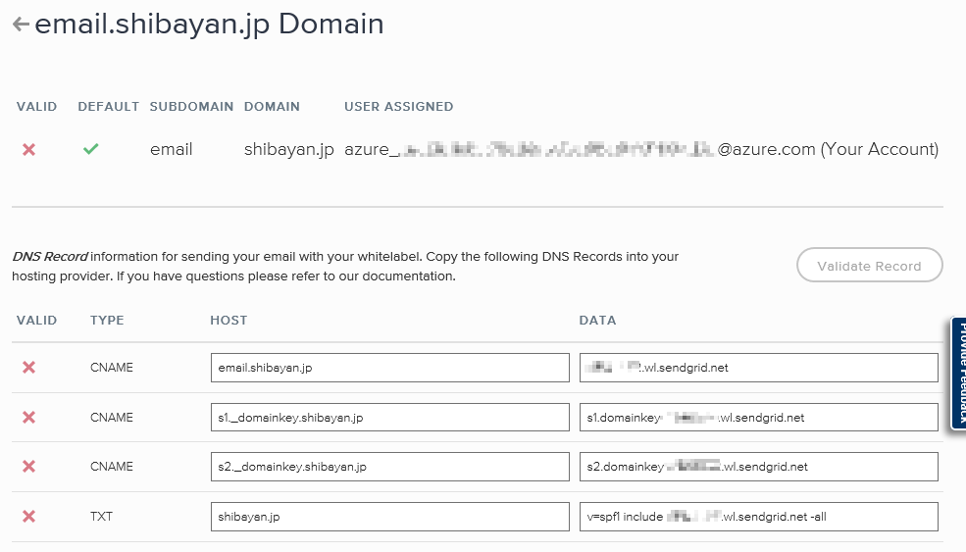
Task: Click the invalid X icon for the s1._domainkey record
Action: coord(29,418)
